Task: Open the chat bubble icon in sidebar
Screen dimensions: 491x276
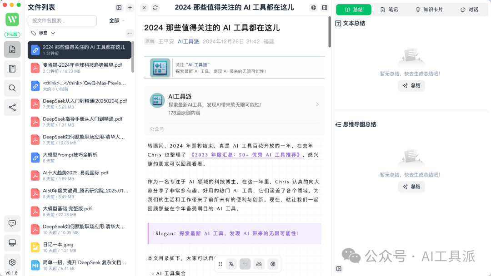Action: coord(12,223)
